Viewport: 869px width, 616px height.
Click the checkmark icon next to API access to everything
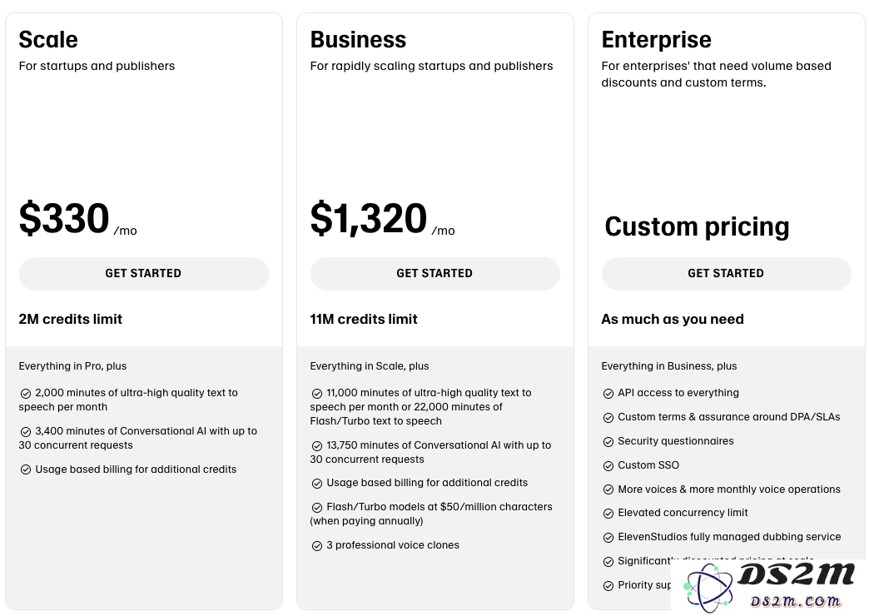(x=608, y=394)
